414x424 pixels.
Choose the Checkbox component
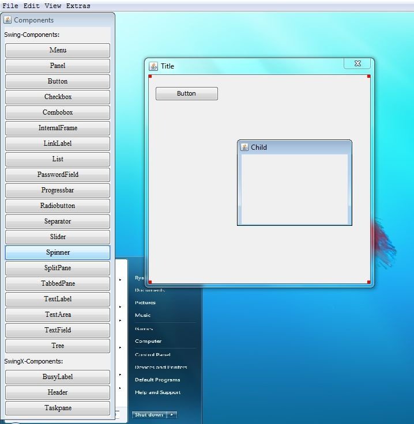click(58, 97)
